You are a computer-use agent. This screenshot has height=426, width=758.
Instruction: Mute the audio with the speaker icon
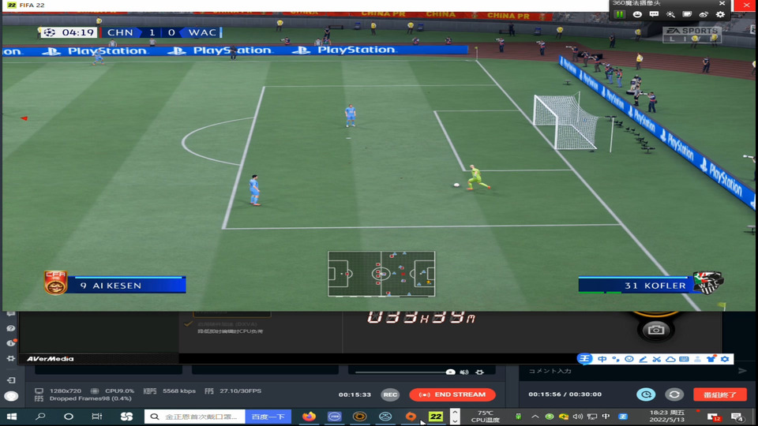pyautogui.click(x=464, y=372)
